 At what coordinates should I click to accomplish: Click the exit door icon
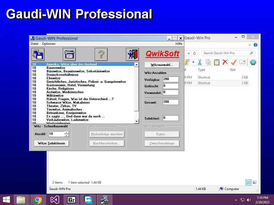click(132, 54)
